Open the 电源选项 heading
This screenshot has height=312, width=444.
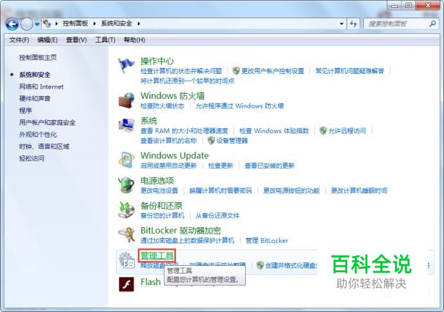pos(157,180)
